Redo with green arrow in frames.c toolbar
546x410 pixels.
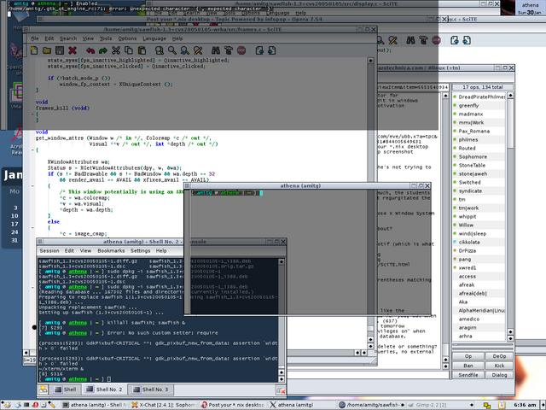103,50
